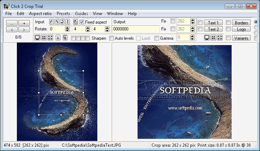Click the outward-arrows expand icon near Variants
The width and height of the screenshot is (260, 151).
point(220,38)
